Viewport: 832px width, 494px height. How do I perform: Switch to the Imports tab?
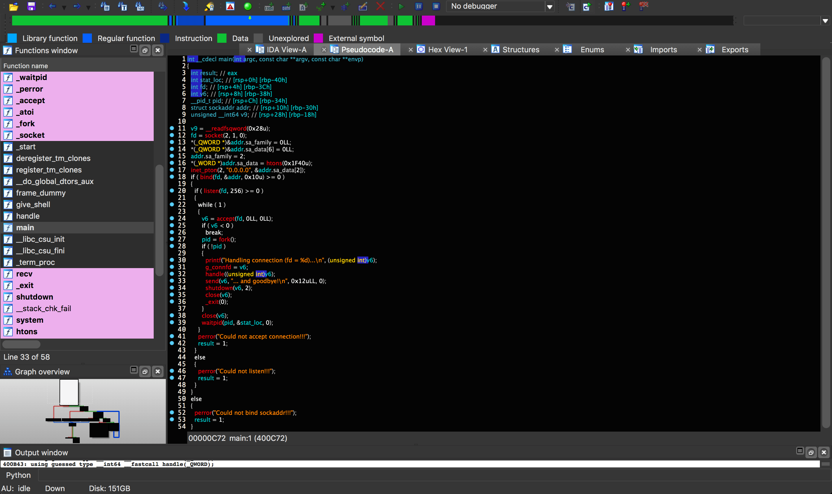[663, 50]
